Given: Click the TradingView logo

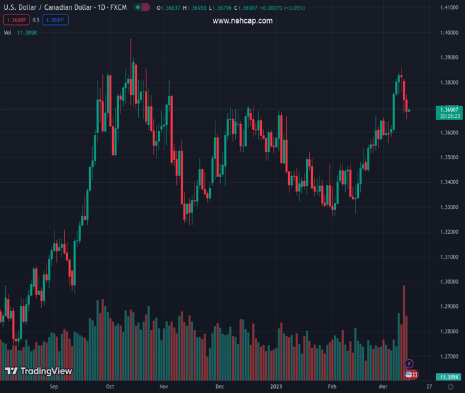Looking at the screenshot, I should pos(39,371).
